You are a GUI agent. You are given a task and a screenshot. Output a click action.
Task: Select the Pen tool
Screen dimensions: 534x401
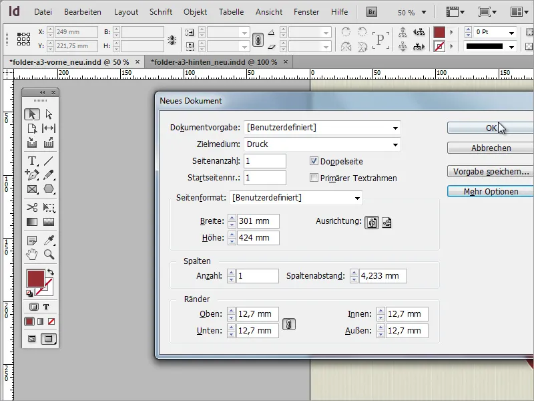[x=32, y=175]
